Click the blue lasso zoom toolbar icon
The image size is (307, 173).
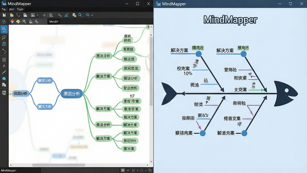(88, 15)
